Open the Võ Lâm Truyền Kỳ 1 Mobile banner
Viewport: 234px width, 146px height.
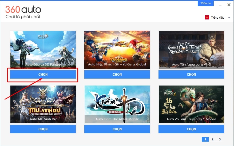(191, 104)
